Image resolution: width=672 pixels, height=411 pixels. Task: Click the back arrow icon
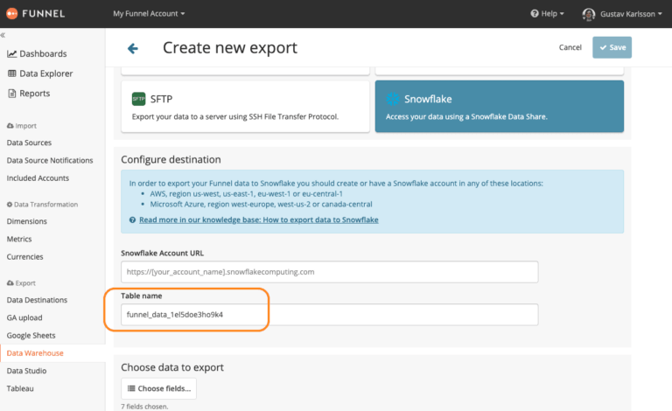(x=133, y=48)
